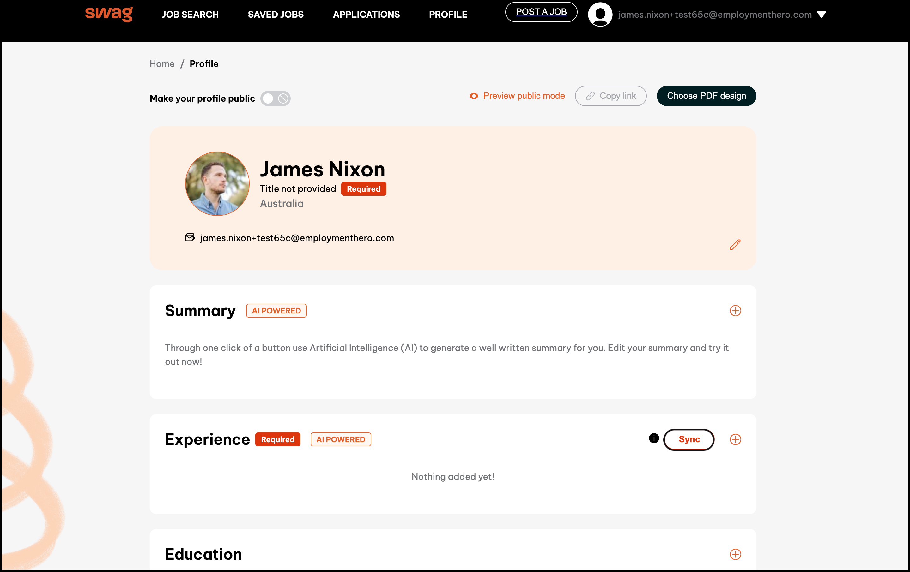The width and height of the screenshot is (910, 572).
Task: Select the Profile nav item
Action: pyautogui.click(x=448, y=14)
